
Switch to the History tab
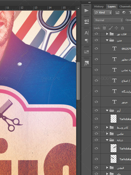(99, 7)
